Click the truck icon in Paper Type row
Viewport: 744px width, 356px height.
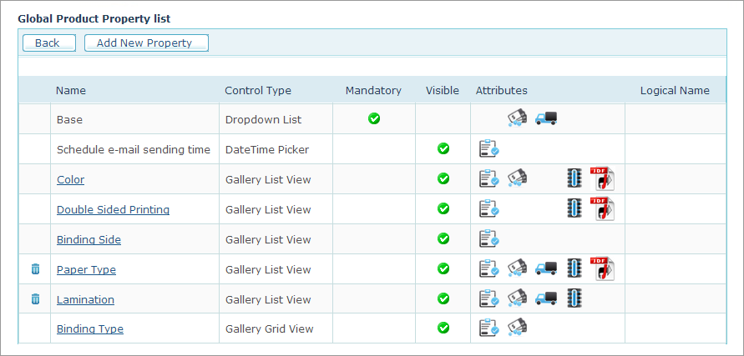(x=546, y=269)
